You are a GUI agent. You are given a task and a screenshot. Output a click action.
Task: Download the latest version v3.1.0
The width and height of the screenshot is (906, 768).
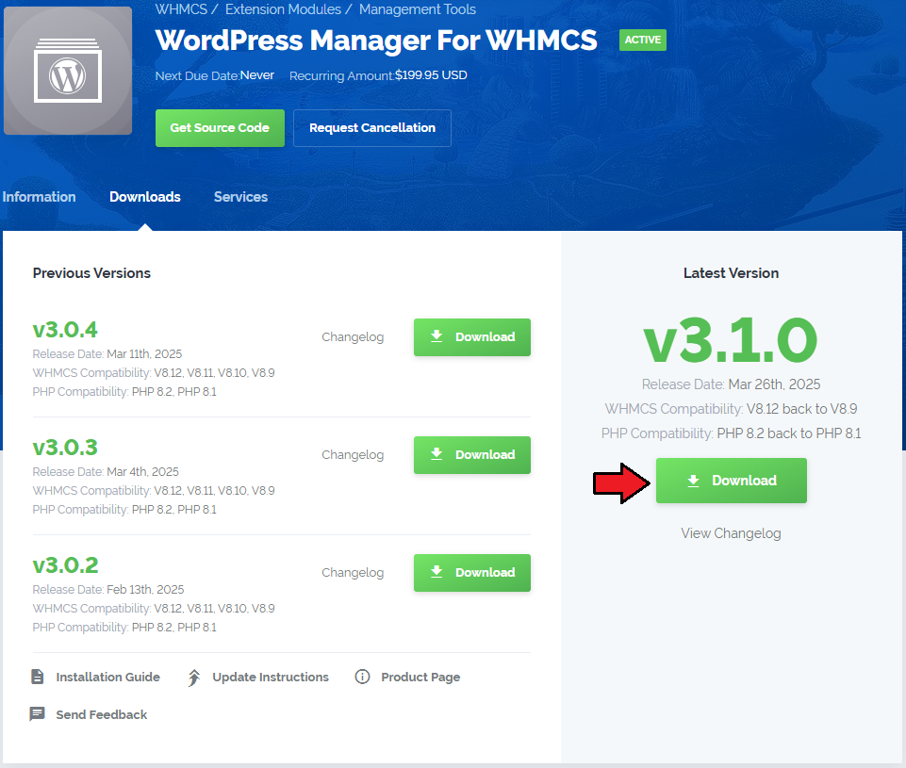point(731,481)
